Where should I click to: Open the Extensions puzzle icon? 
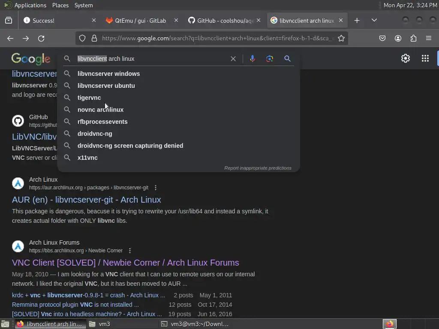point(413,38)
